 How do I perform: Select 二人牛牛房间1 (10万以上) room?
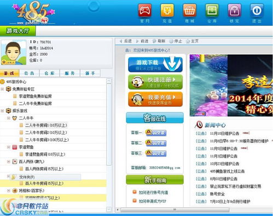[46, 125]
